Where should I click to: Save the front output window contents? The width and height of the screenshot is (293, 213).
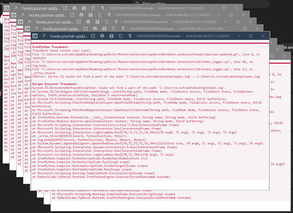pos(111,36)
